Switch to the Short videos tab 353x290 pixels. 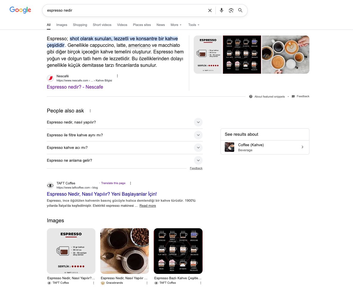tap(102, 25)
